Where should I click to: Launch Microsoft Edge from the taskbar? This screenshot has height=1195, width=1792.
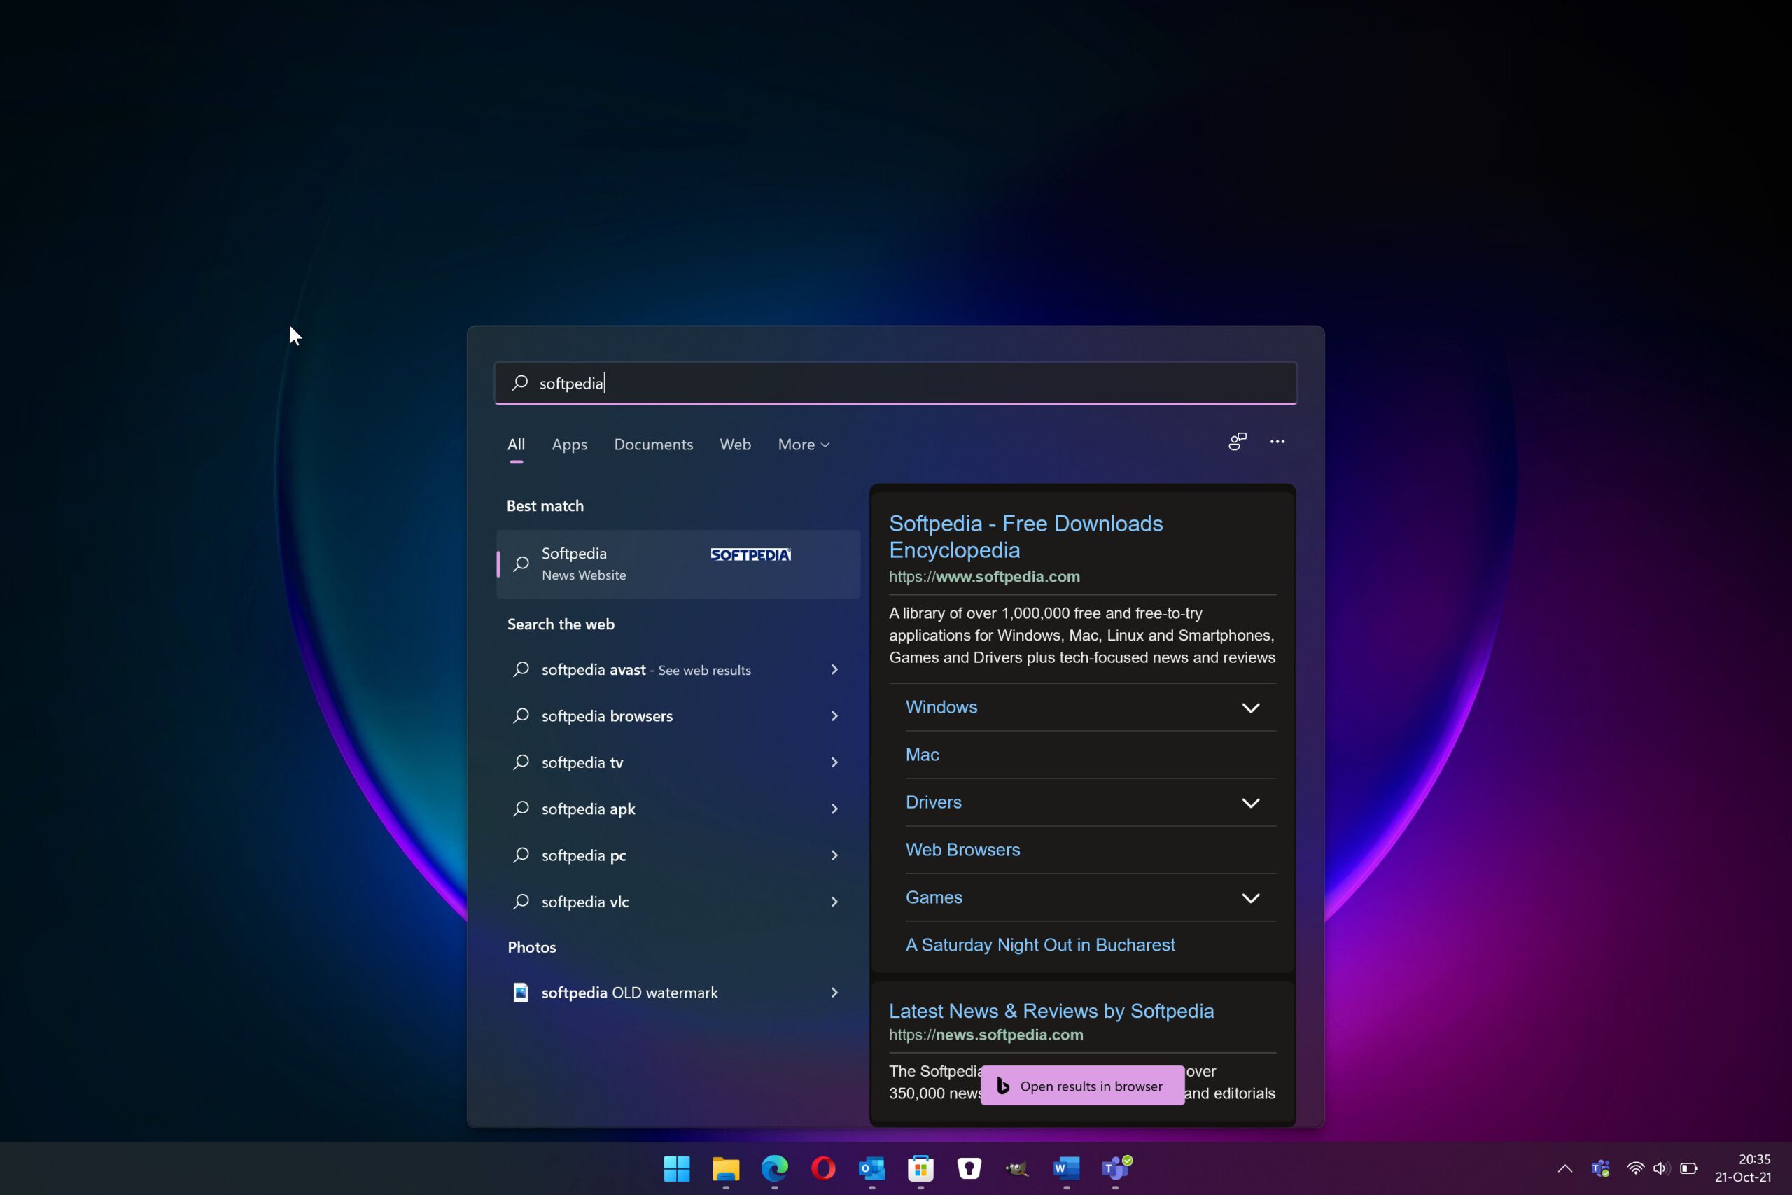click(774, 1168)
